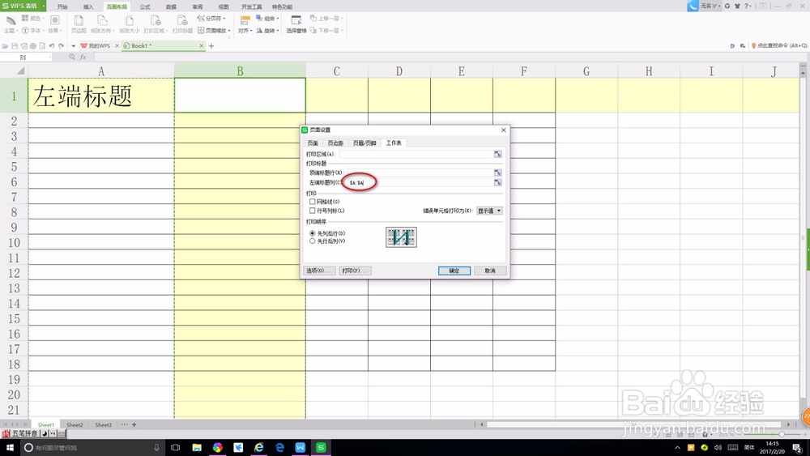Expand 分页符 page break dropdown
The height and width of the screenshot is (456, 810).
224,18
